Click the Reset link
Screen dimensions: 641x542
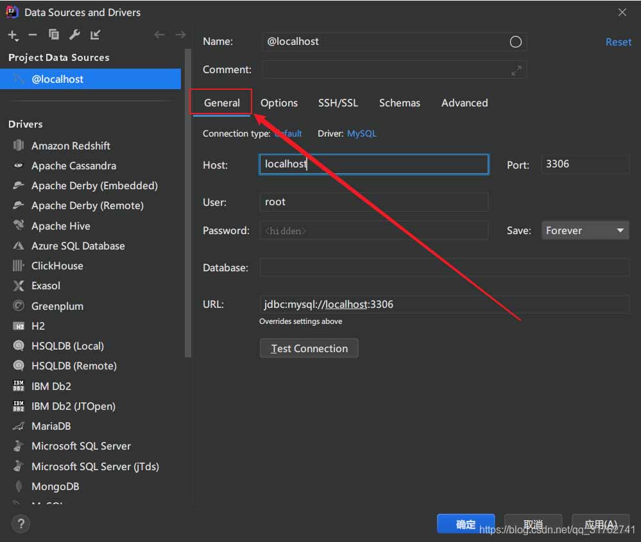(618, 42)
